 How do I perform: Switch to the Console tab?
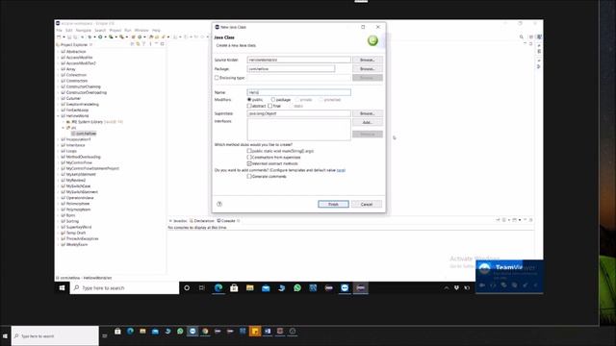[227, 221]
